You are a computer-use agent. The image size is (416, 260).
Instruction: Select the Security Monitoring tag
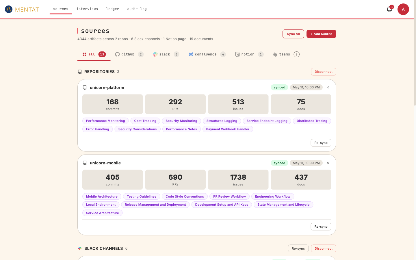click(181, 121)
